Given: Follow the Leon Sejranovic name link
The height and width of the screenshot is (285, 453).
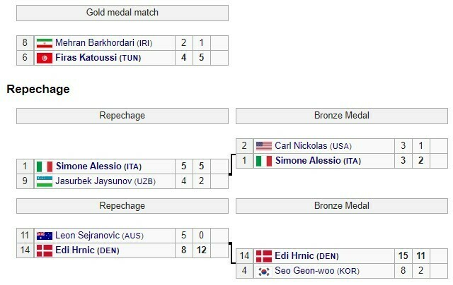Looking at the screenshot, I should 88,236.
